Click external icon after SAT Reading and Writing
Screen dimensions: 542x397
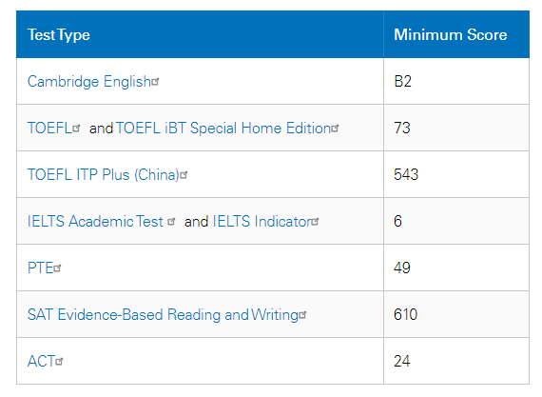(302, 315)
